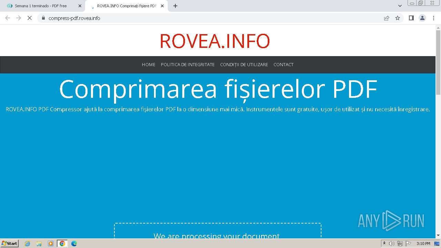Viewport: 441px width, 248px height.
Task: Open the network tray icon
Action: tap(400, 244)
